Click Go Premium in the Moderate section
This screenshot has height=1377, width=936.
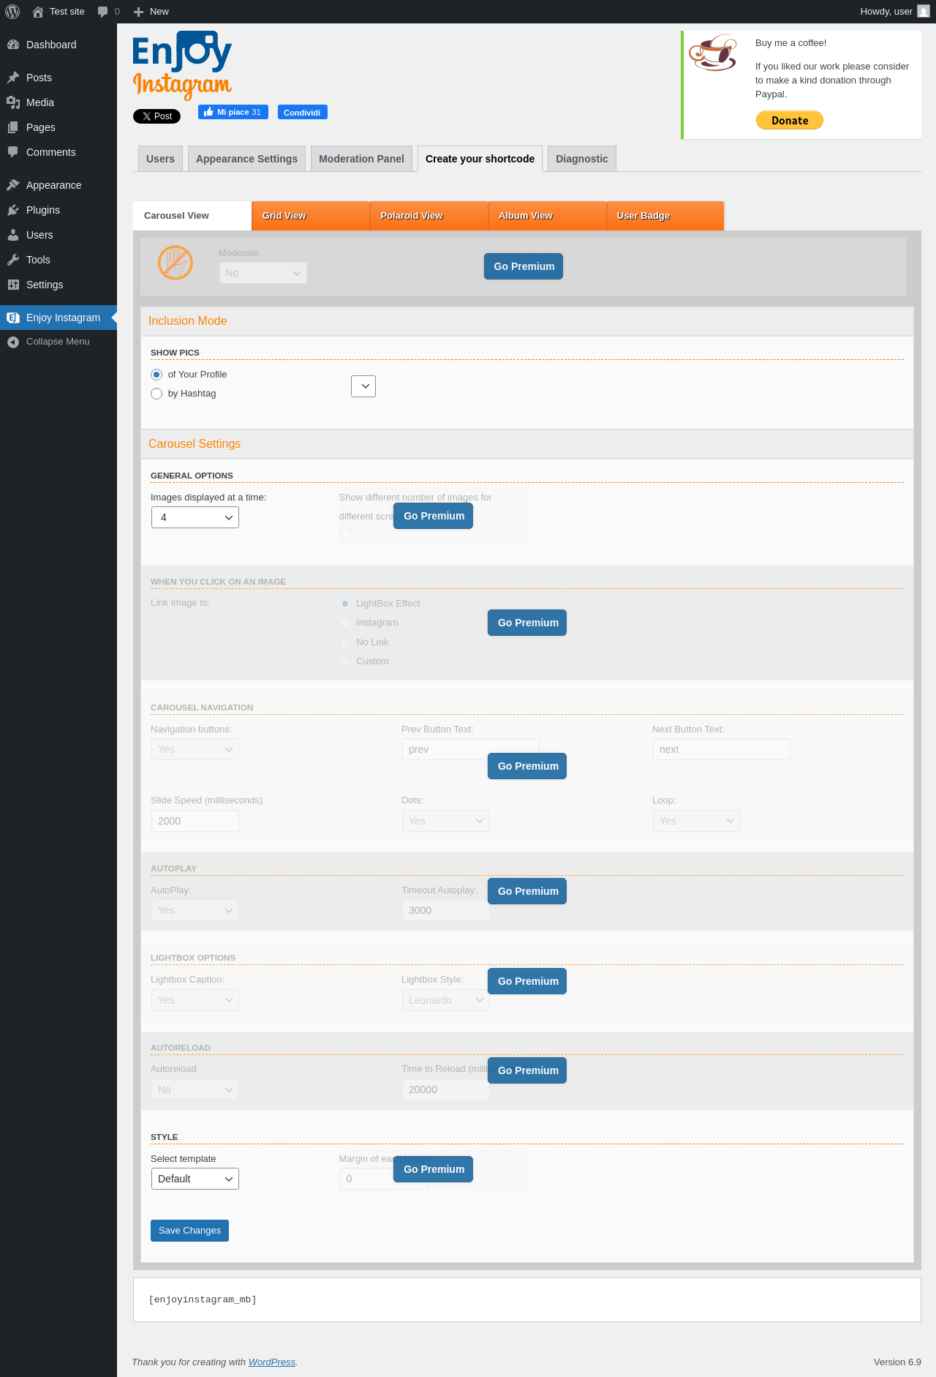pyautogui.click(x=524, y=266)
